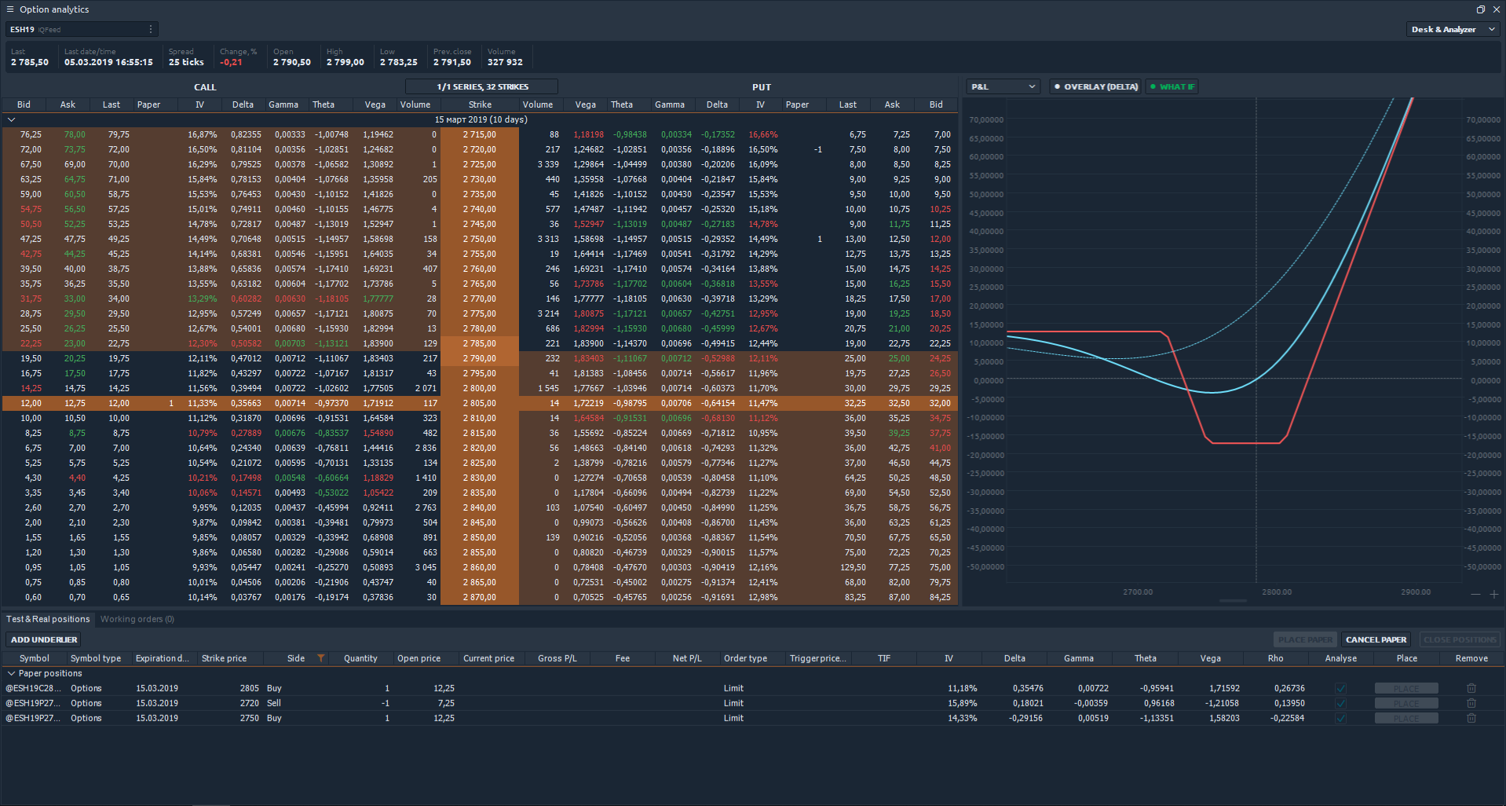Zoom in the P&L chart with plus
1506x806 pixels.
click(1493, 594)
